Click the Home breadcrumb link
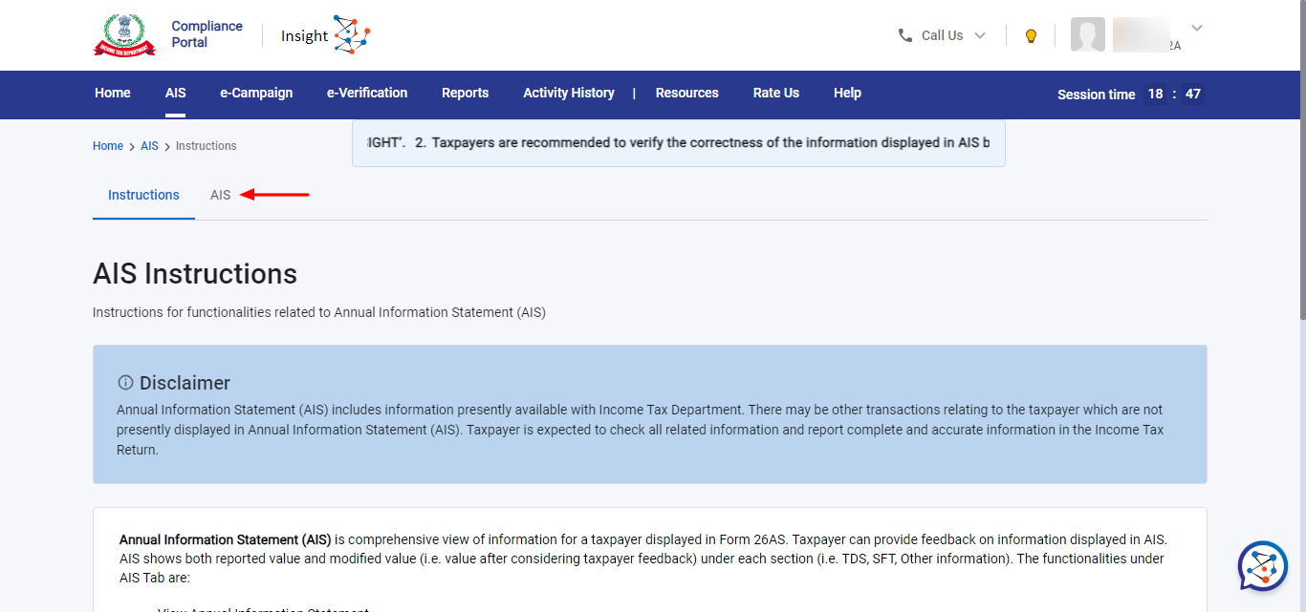1306x612 pixels. tap(108, 146)
